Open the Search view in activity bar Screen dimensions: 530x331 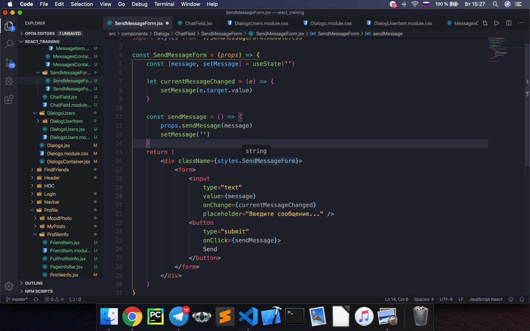[x=9, y=44]
